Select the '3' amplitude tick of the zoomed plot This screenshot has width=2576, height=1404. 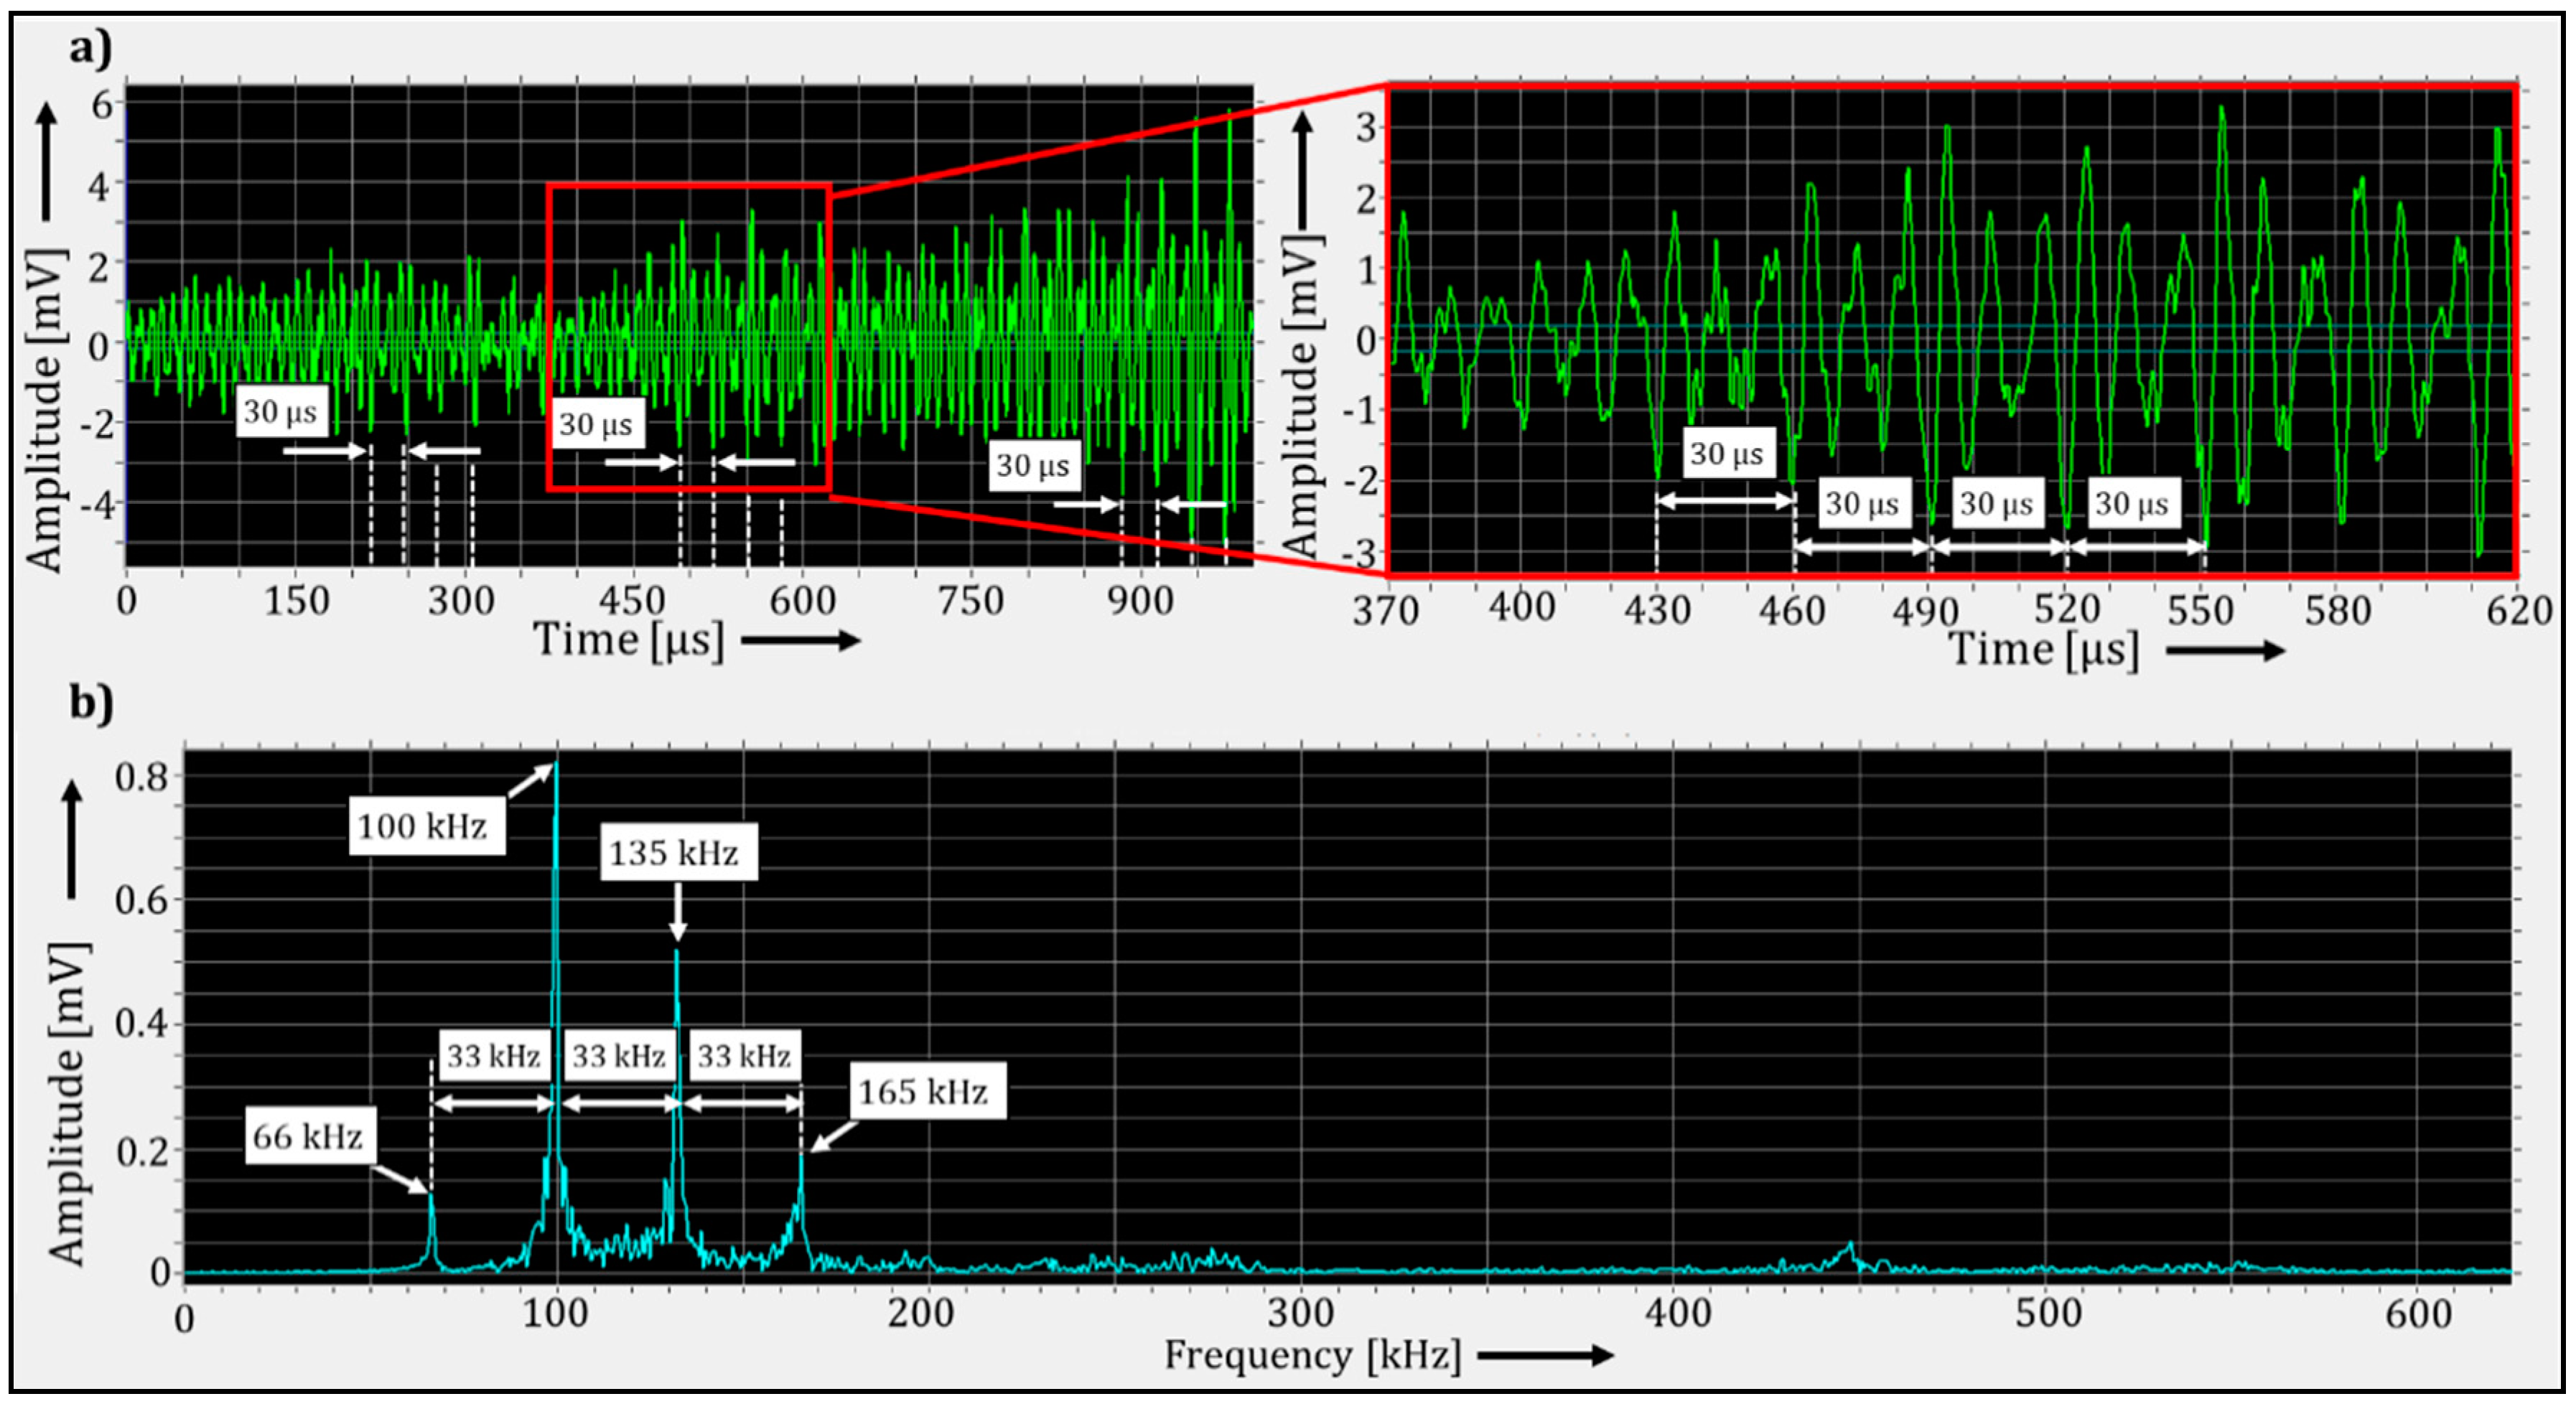coord(1366,128)
